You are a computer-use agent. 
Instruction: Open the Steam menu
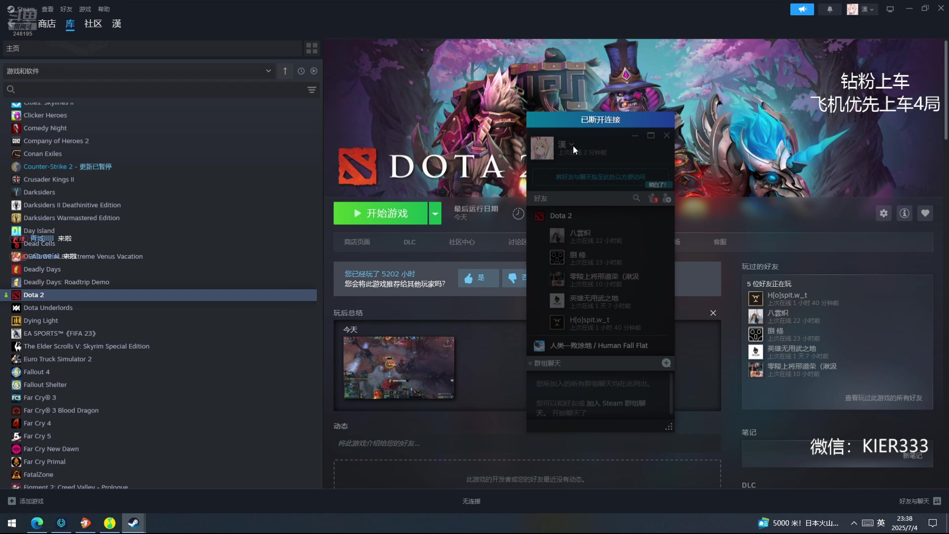click(21, 9)
